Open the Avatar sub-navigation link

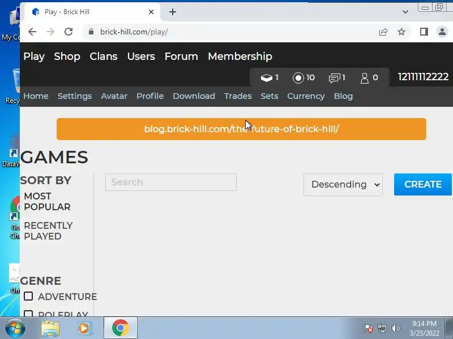[x=114, y=96]
